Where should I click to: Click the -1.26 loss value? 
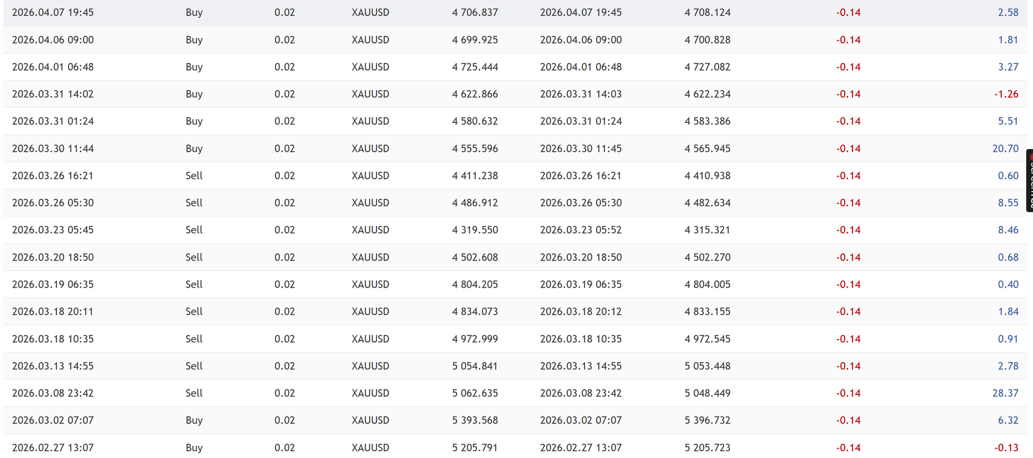[1006, 94]
